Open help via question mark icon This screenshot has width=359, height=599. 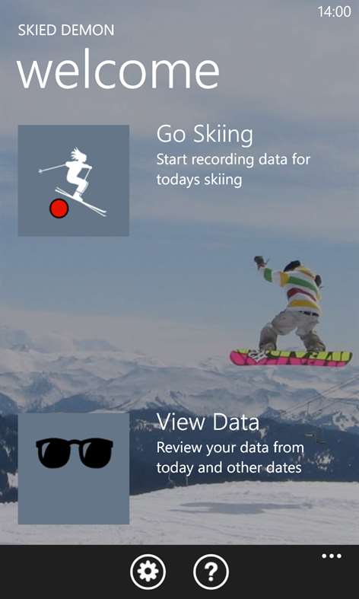[211, 572]
